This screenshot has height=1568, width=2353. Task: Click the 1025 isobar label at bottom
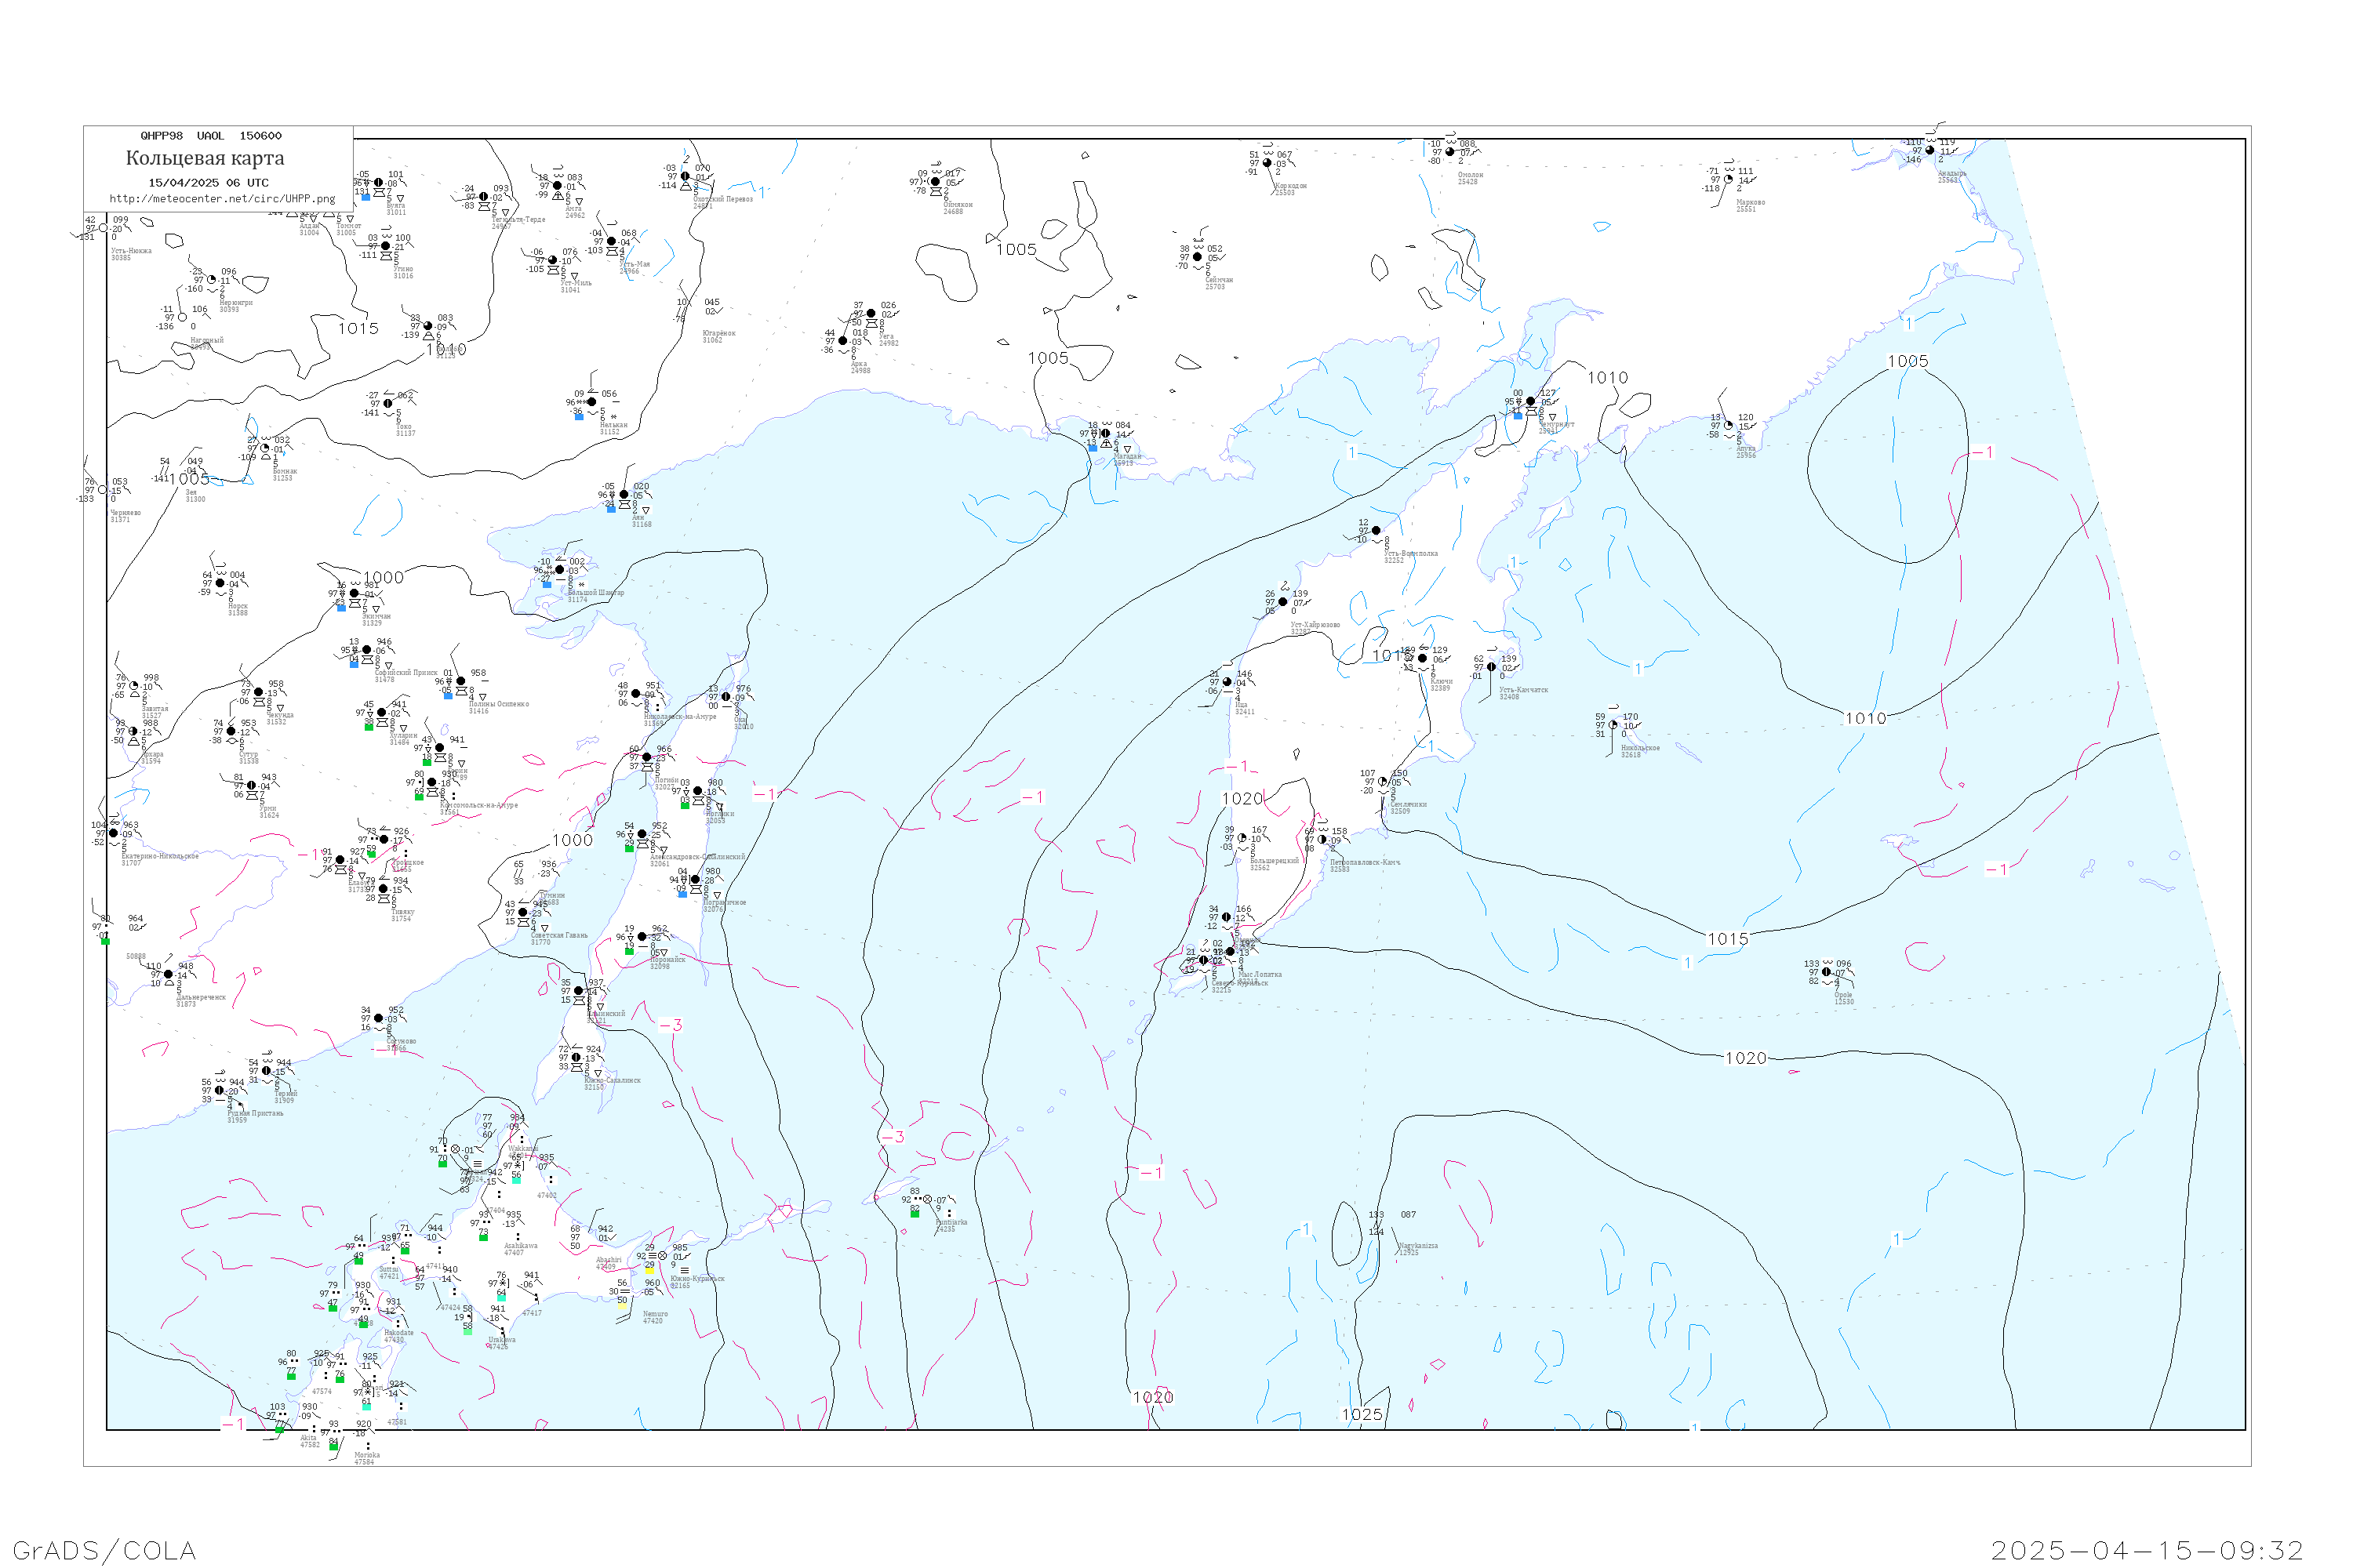tap(1362, 1414)
